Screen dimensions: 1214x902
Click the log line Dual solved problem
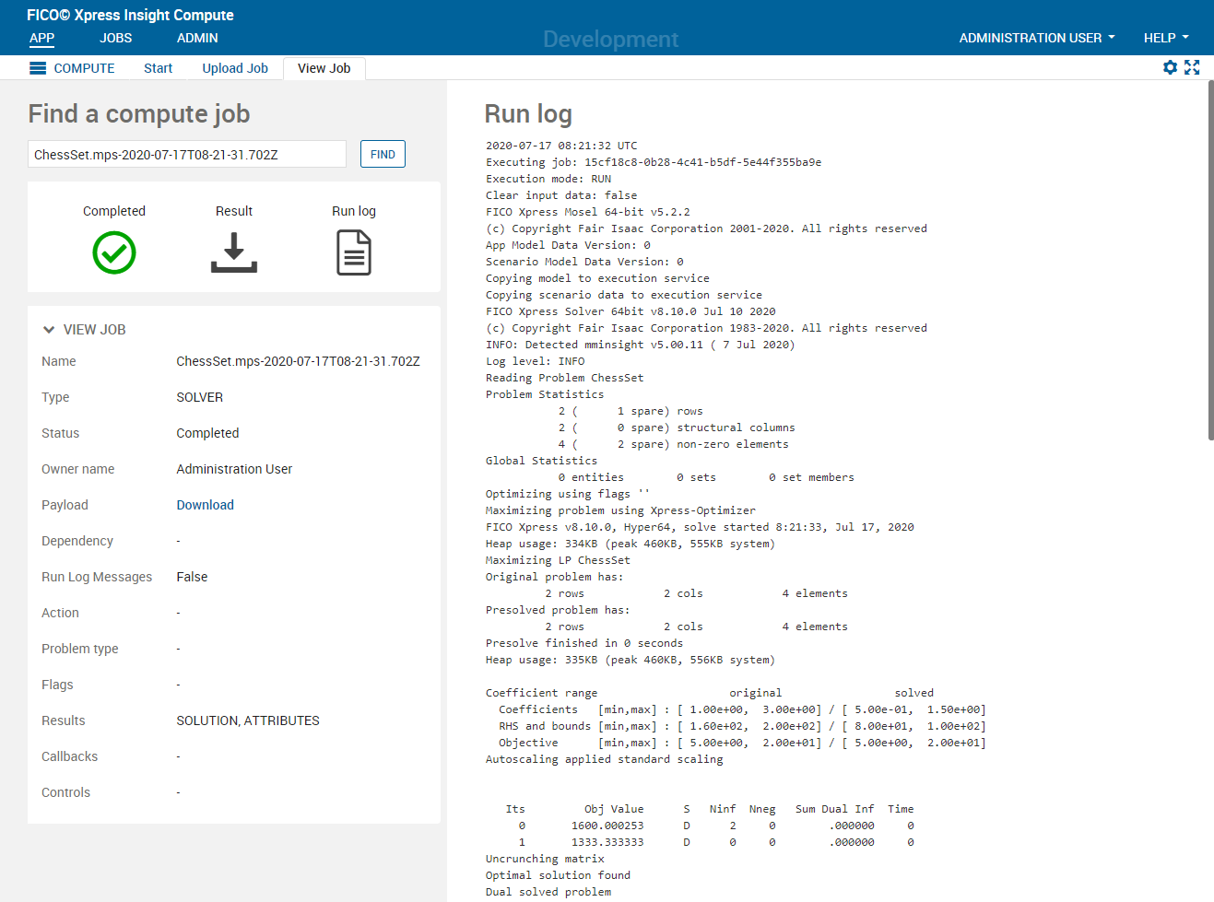[548, 892]
